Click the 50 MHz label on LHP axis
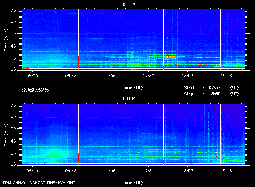The image size is (255, 187). click(13, 129)
